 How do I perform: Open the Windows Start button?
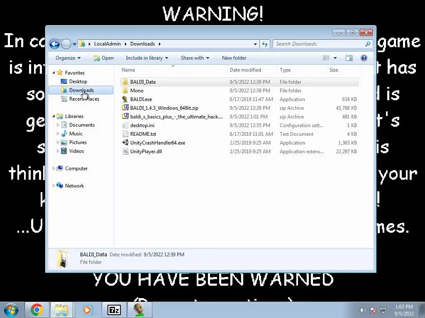click(x=11, y=310)
